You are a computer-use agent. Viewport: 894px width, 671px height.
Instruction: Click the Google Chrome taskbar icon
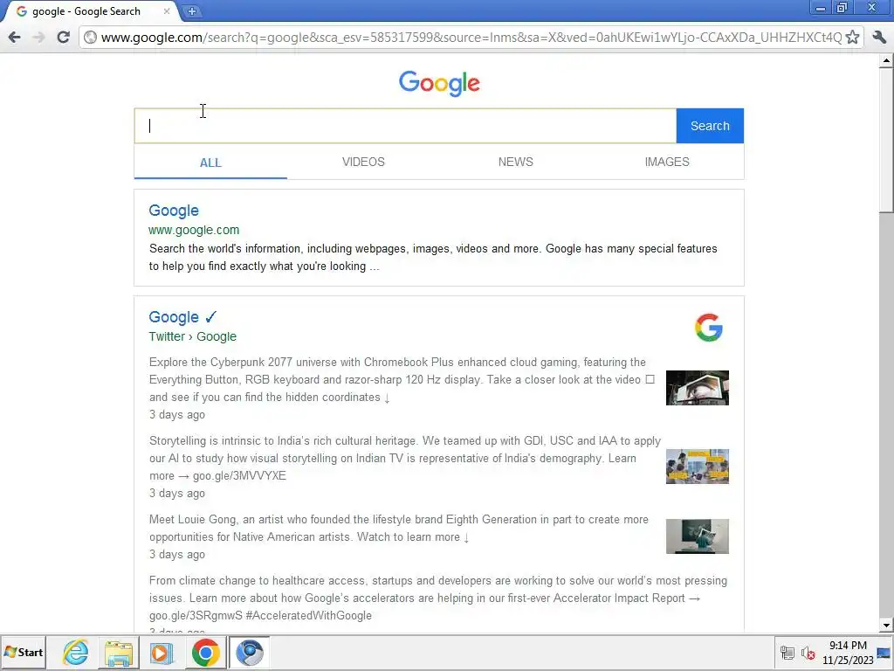pyautogui.click(x=206, y=653)
